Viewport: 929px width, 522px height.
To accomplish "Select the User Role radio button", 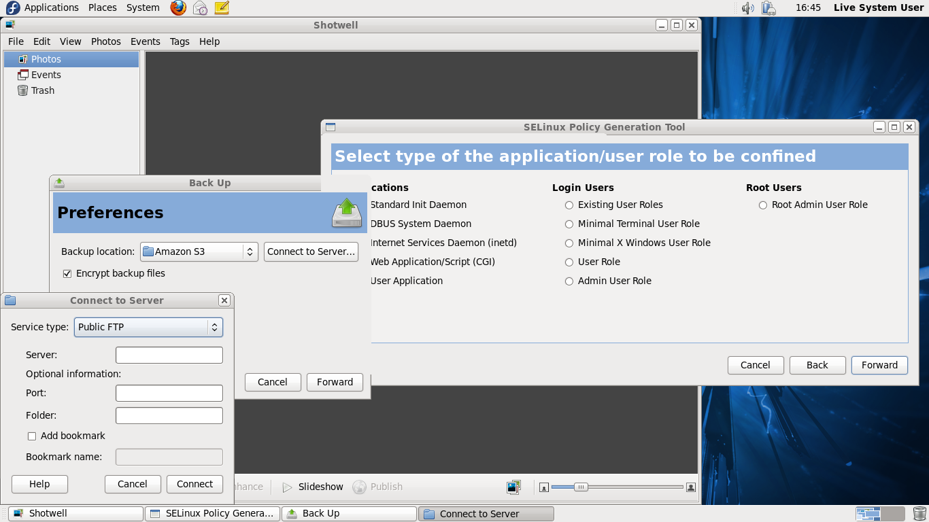I will click(x=569, y=262).
